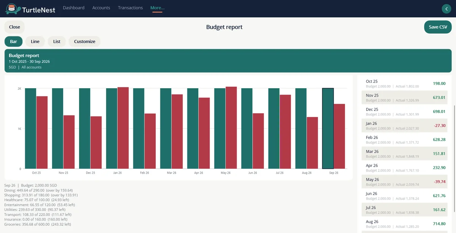The width and height of the screenshot is (456, 233).
Task: Click the TurtleNest turtle logo
Action: coord(13,9)
